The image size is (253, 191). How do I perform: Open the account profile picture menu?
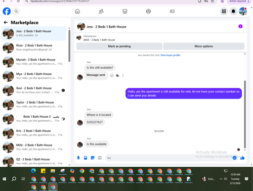243,11
